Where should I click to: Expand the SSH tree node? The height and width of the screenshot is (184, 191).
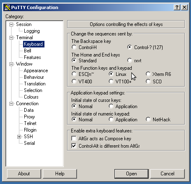[x=19, y=137]
